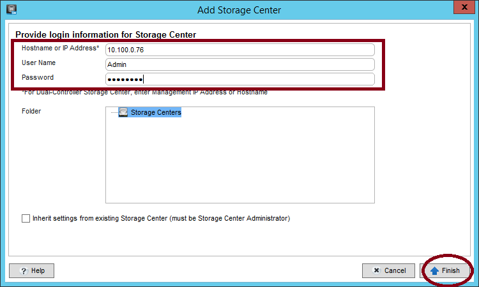479x287 pixels.
Task: Click the blue arrow icon on Finish
Action: [x=434, y=270]
